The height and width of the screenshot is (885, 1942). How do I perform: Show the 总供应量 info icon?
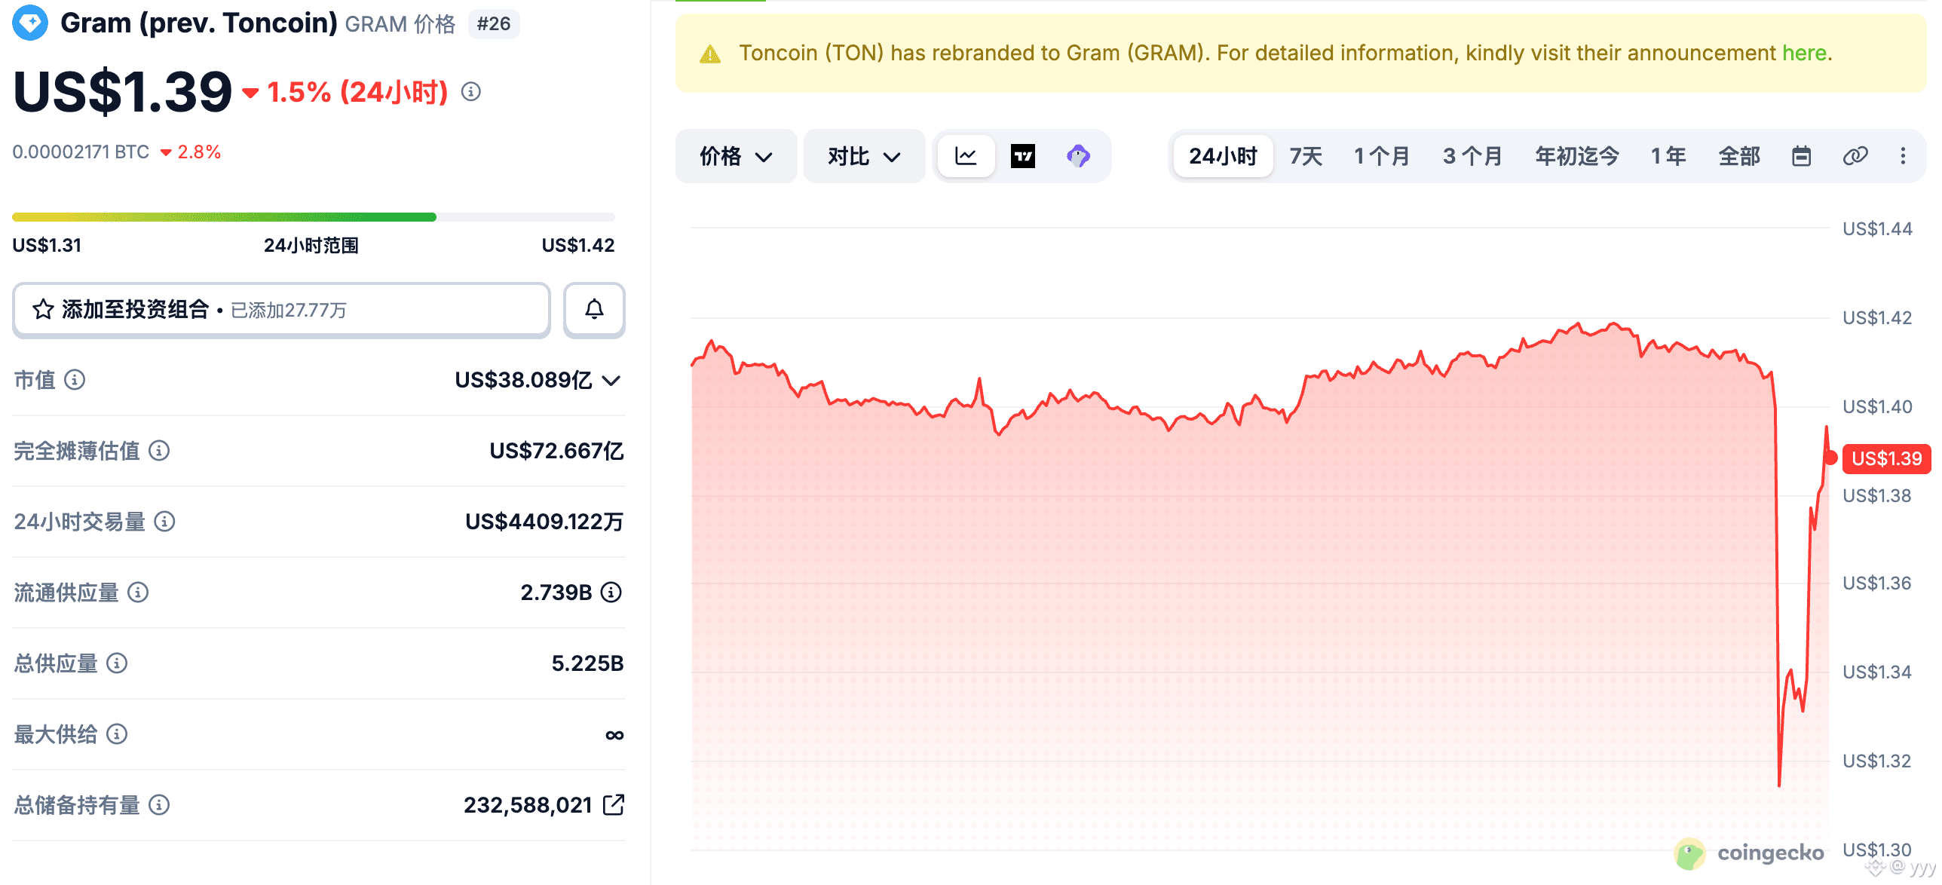pos(117,663)
